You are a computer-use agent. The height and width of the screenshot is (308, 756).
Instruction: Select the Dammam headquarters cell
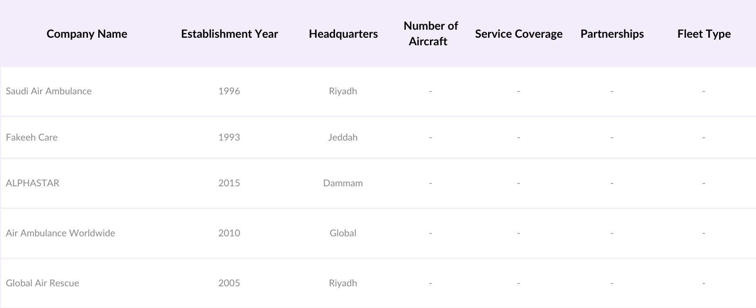[x=343, y=183]
